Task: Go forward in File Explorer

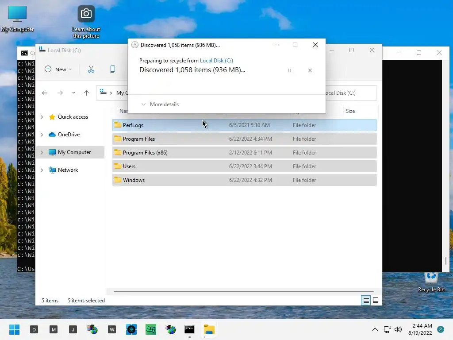Action: point(60,93)
